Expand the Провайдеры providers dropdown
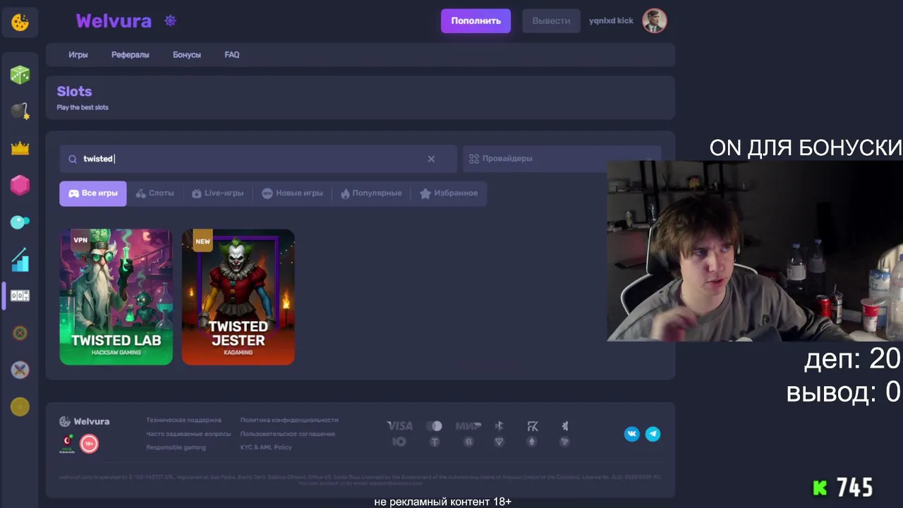 point(562,159)
